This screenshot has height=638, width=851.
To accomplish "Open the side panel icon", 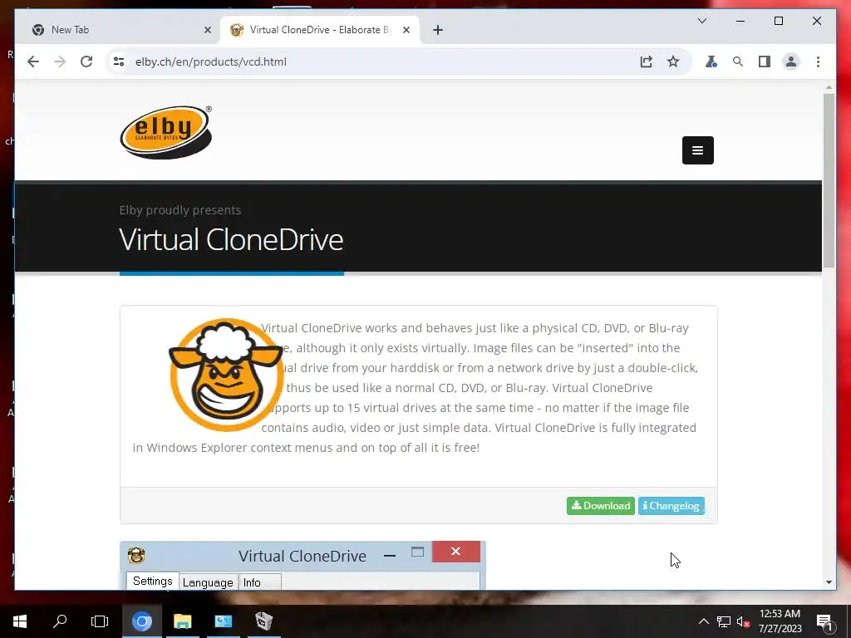I will click(x=765, y=61).
